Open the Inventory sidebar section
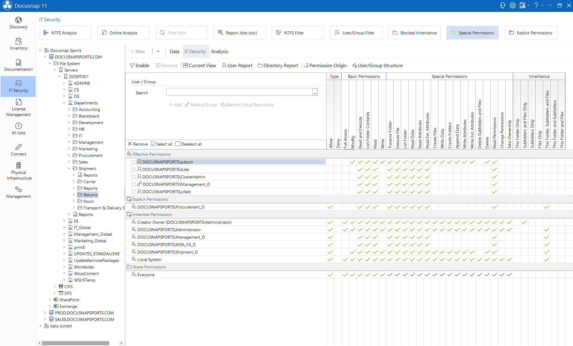The image size is (573, 346). click(x=18, y=44)
